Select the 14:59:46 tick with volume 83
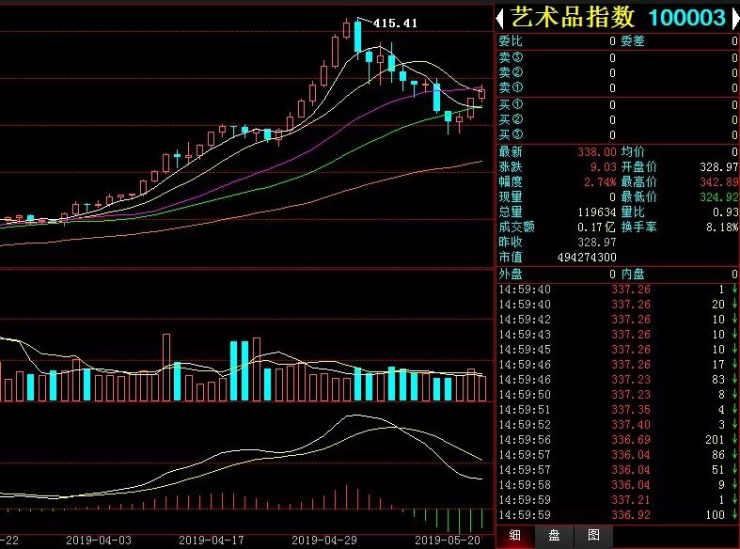The image size is (740, 549). point(618,380)
